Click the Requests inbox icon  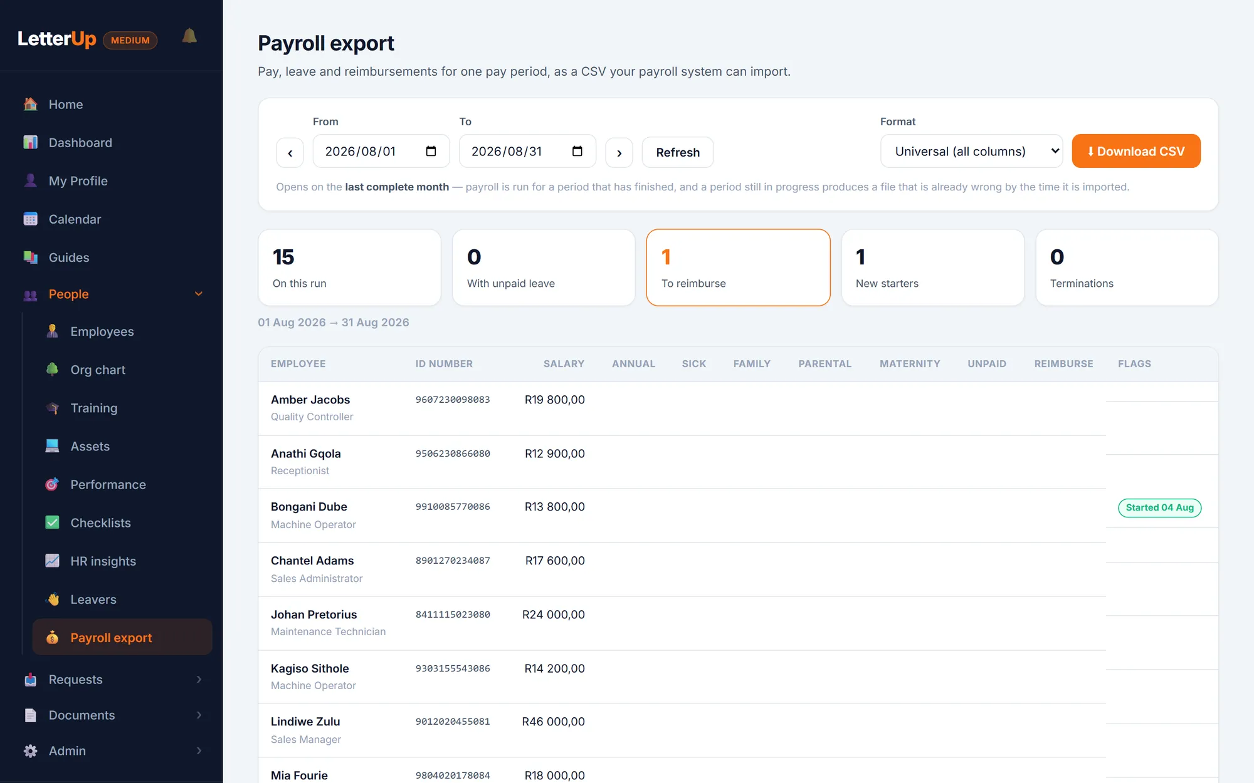[30, 679]
